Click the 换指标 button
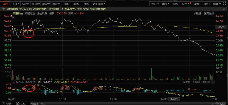Screen dimensions: 228x105 point(206,82)
